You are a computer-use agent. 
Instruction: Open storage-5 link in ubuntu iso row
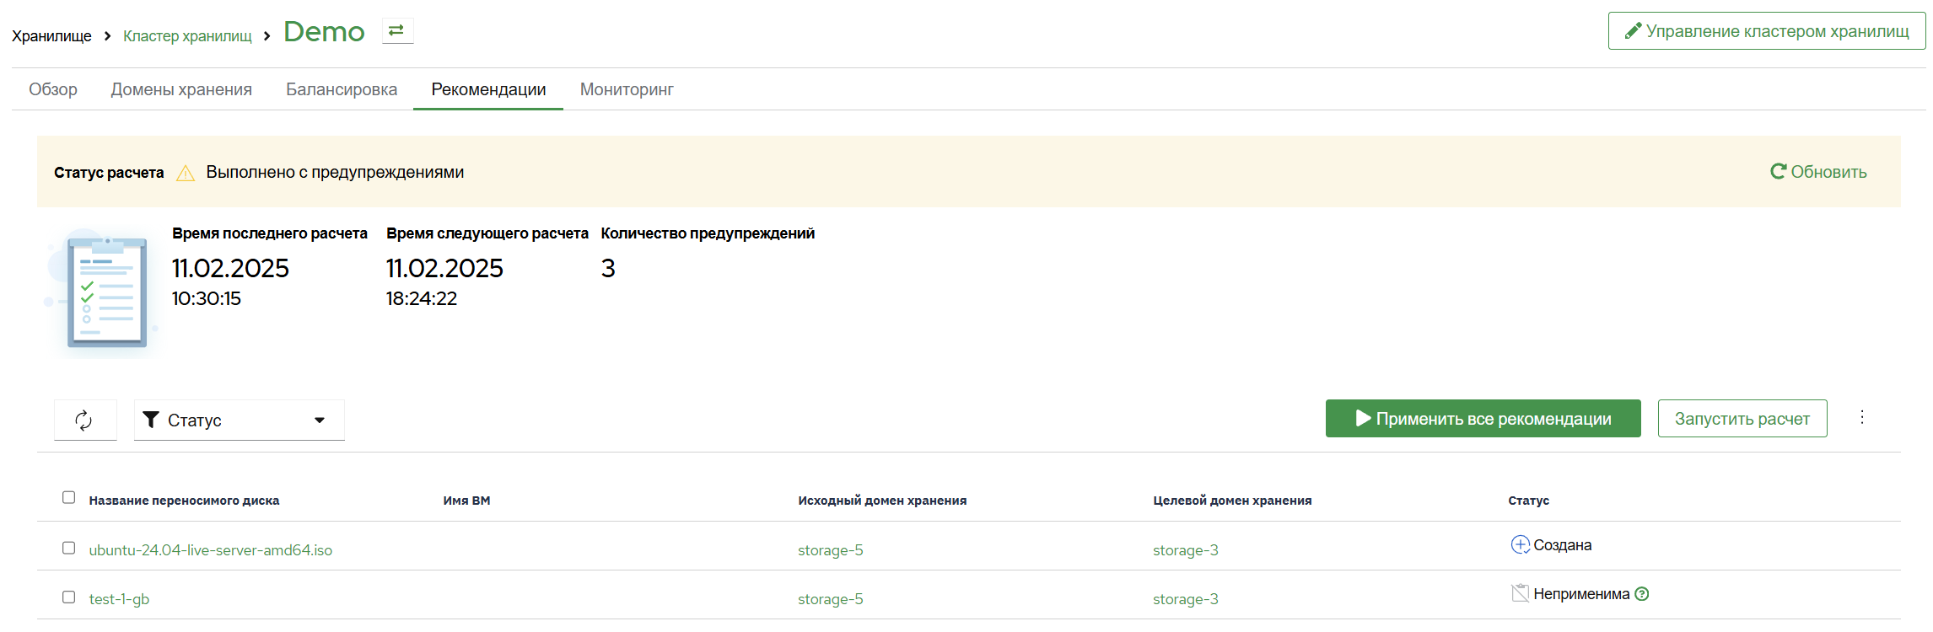point(831,550)
